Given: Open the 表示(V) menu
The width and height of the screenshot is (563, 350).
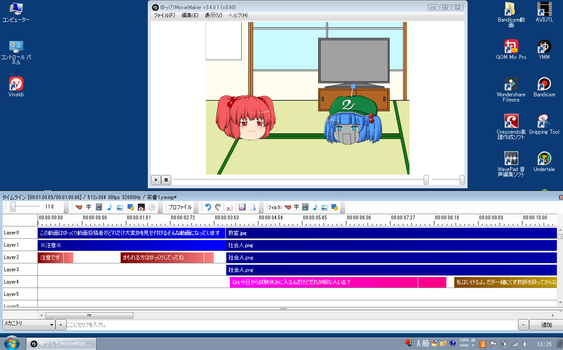Looking at the screenshot, I should (x=213, y=15).
